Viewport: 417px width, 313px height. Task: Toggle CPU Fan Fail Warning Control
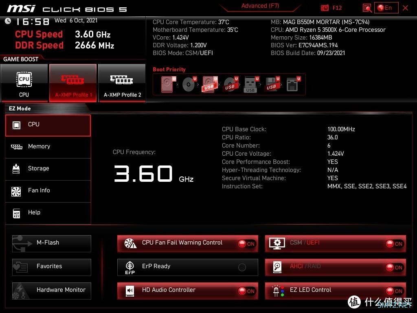point(187,244)
